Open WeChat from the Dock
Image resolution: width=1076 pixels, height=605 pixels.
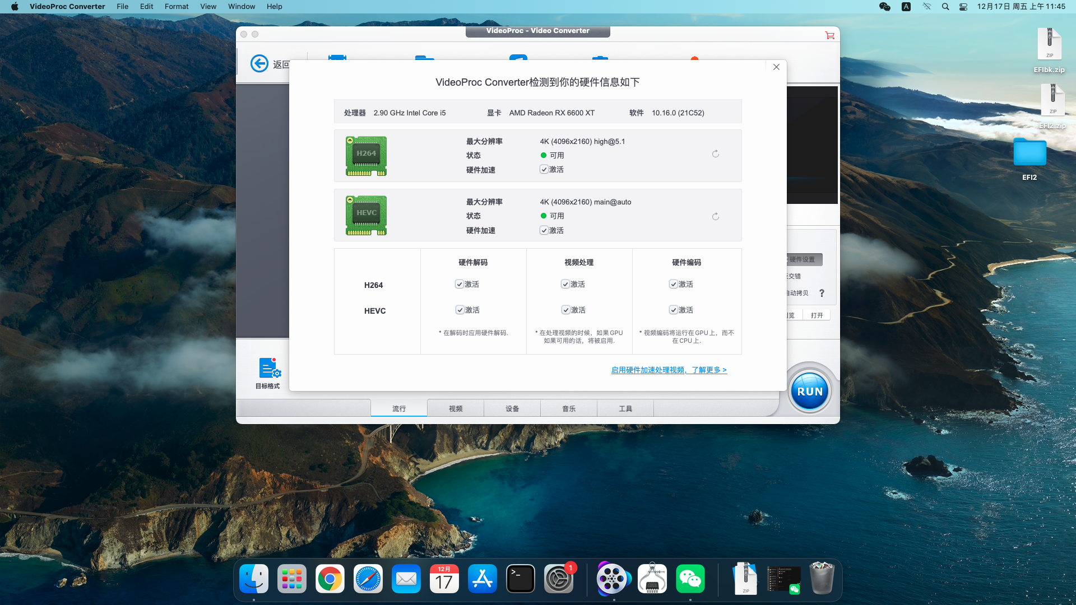point(690,579)
